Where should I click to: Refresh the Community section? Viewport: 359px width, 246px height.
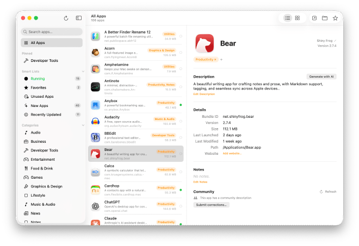[x=328, y=192]
